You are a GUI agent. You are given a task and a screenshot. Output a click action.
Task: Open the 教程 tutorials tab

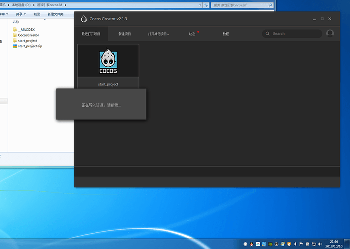tap(226, 34)
